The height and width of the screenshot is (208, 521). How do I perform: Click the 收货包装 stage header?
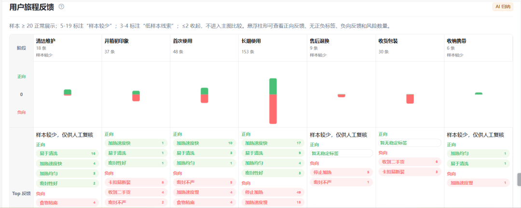[388, 41]
